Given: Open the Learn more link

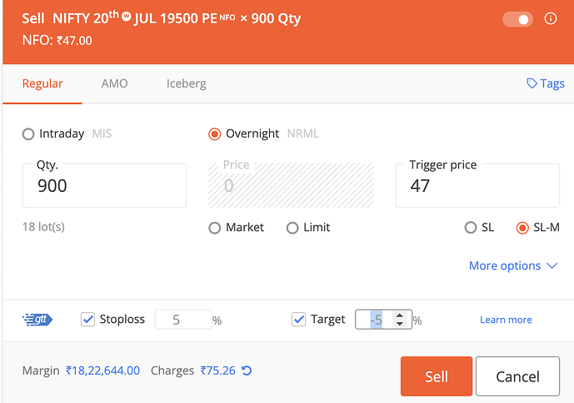Looking at the screenshot, I should tap(506, 320).
